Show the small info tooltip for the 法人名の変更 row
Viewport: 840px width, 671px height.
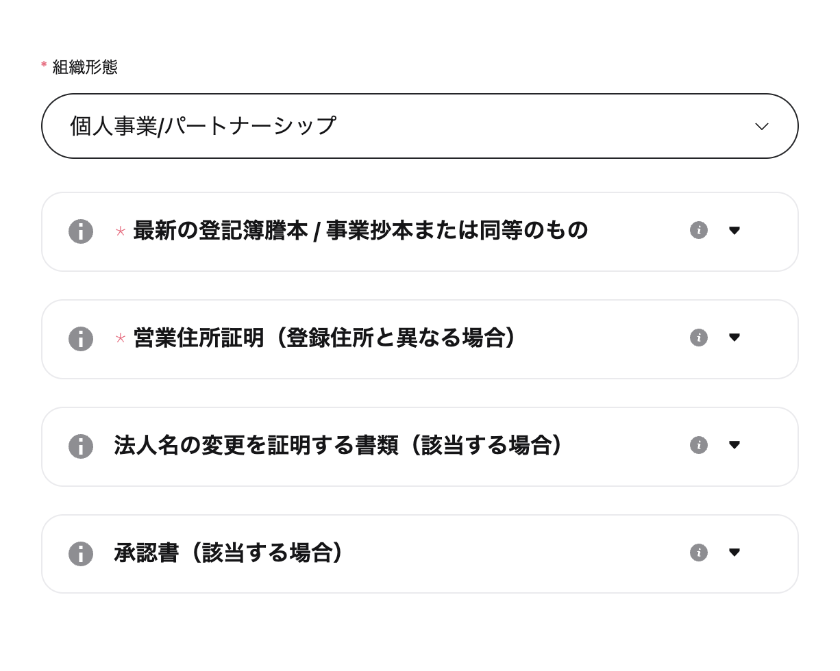pos(699,445)
